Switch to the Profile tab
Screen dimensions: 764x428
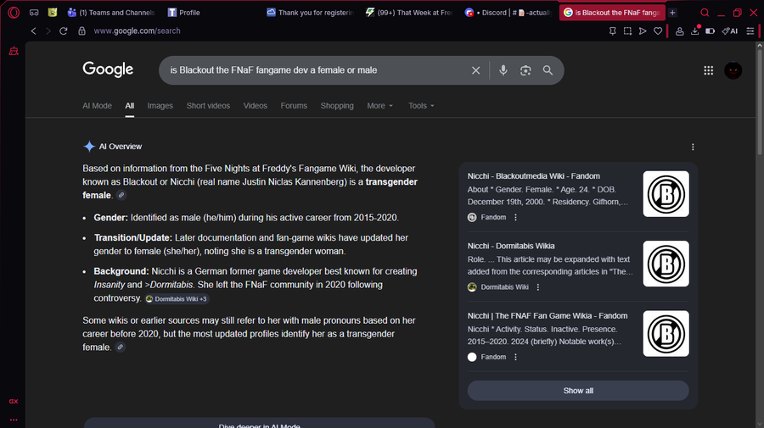[184, 13]
